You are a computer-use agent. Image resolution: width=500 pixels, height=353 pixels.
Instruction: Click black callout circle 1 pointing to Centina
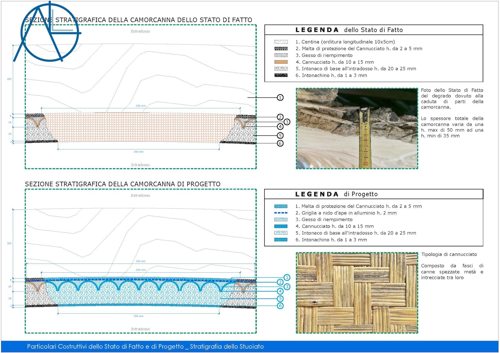(x=280, y=98)
